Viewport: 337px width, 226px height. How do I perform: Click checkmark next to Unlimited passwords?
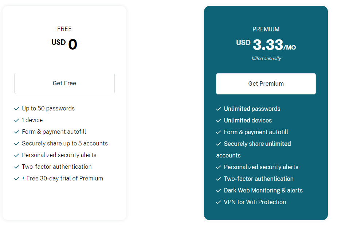click(x=218, y=109)
